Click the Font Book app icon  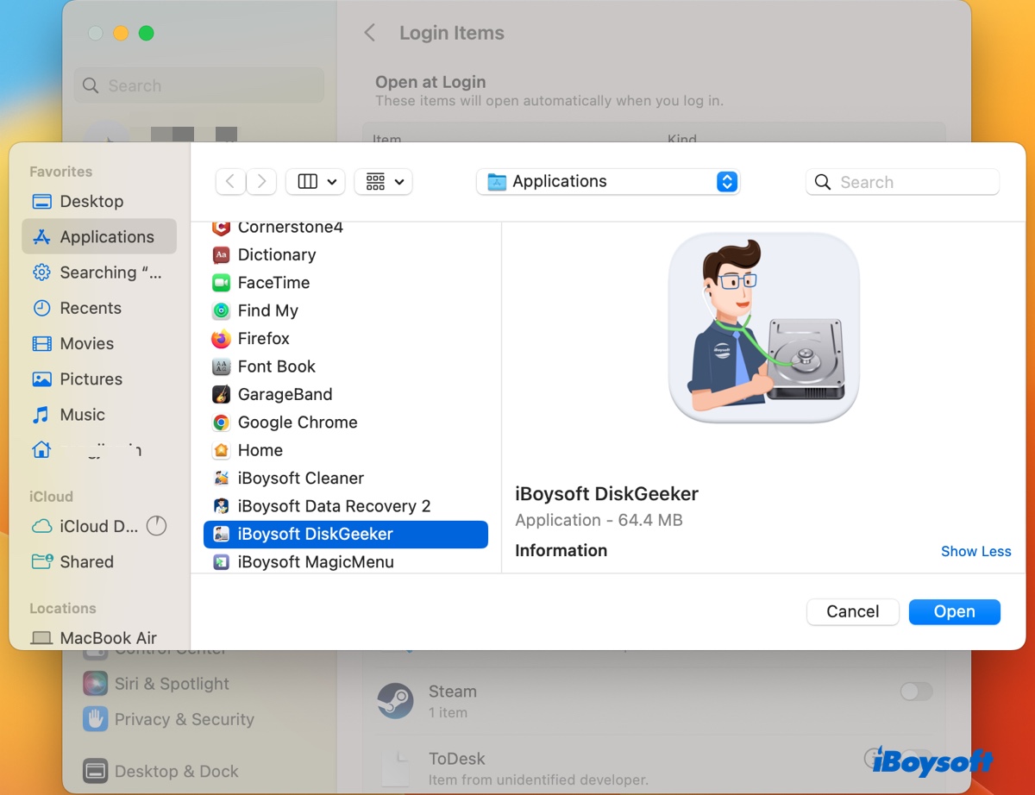click(222, 366)
